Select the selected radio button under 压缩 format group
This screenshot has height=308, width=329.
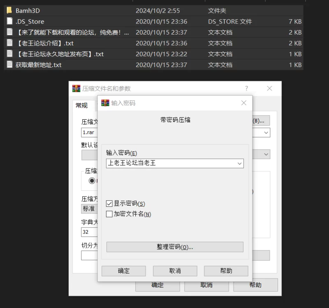[x=92, y=181]
